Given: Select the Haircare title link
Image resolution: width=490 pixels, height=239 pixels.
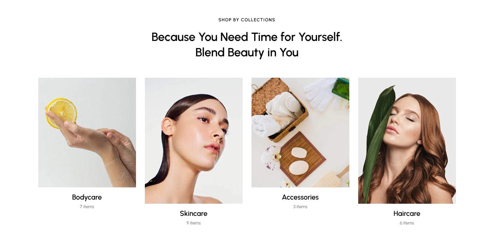Looking at the screenshot, I should tap(407, 213).
